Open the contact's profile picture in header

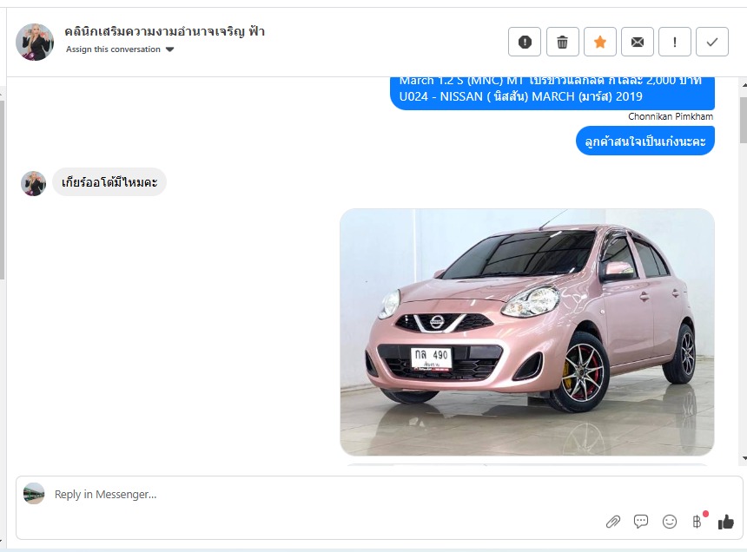(35, 42)
